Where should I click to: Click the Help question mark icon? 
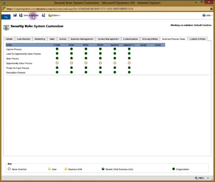[204, 15]
